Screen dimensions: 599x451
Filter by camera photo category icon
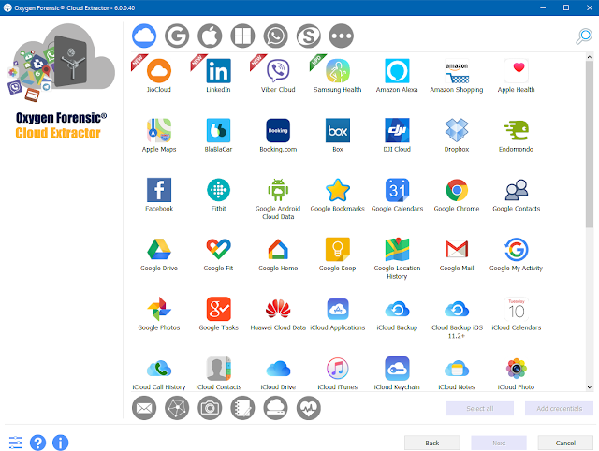pos(210,408)
